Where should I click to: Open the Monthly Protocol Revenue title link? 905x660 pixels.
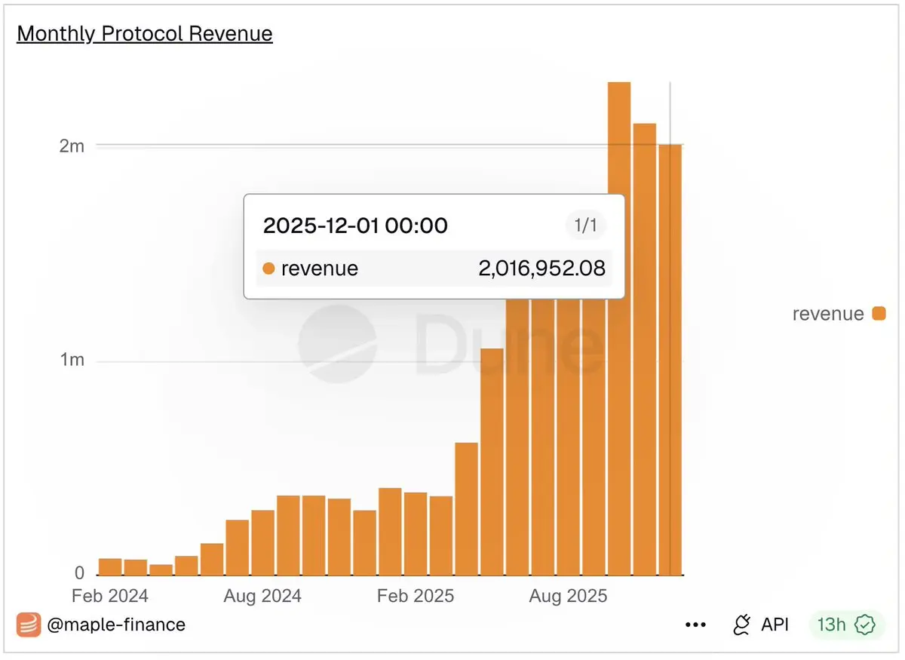tap(145, 34)
